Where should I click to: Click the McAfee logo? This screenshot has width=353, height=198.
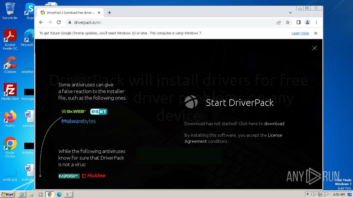click(x=94, y=176)
